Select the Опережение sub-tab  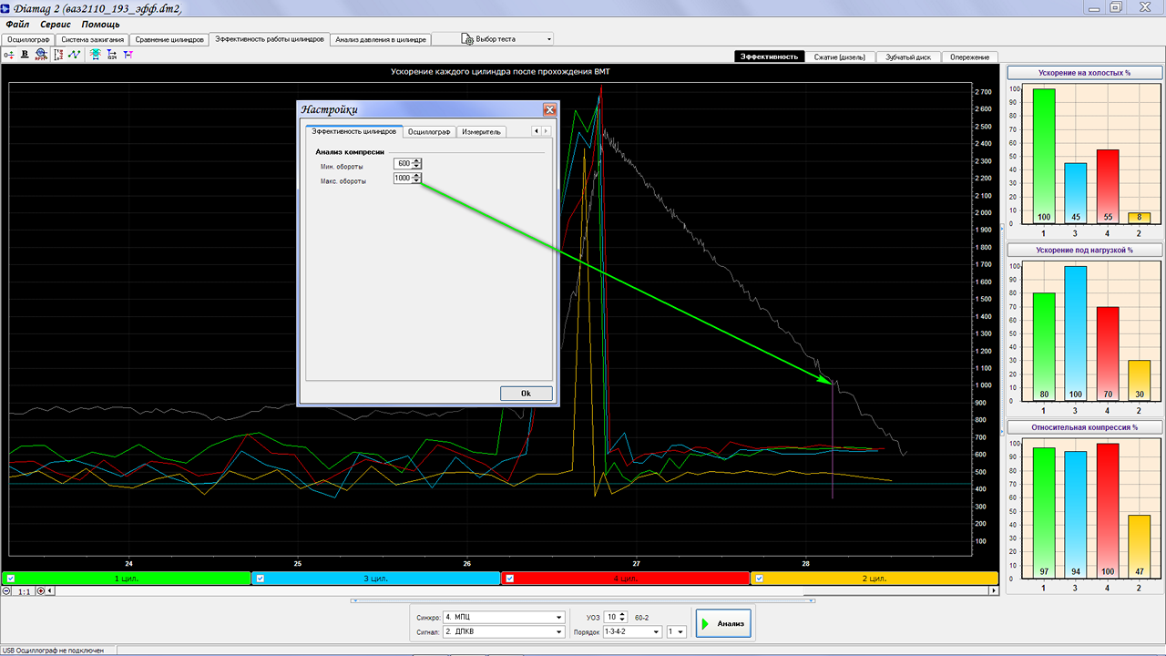970,56
